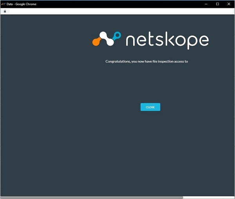Click the address bar URL field
The width and height of the screenshot is (235, 199).
121,11
